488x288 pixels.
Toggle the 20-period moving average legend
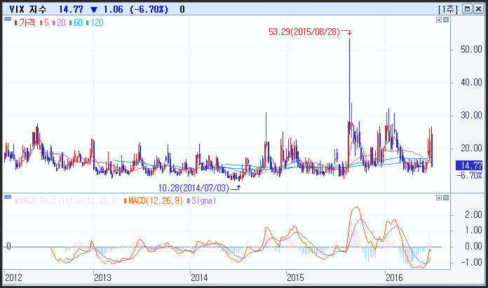[59, 22]
